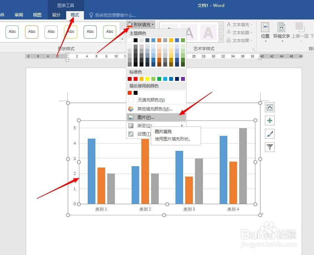
Task: Pick the standard dark red swatch
Action: [130, 79]
